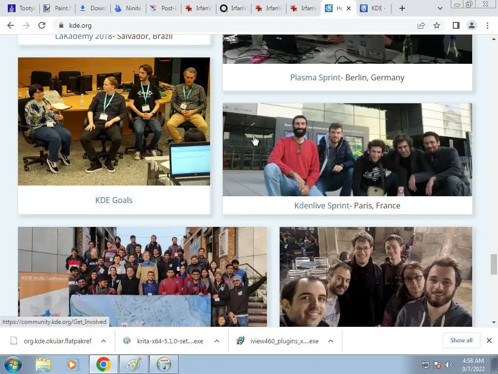Click the page scrollbar thumb
This screenshot has height=374, width=498.
point(494,264)
